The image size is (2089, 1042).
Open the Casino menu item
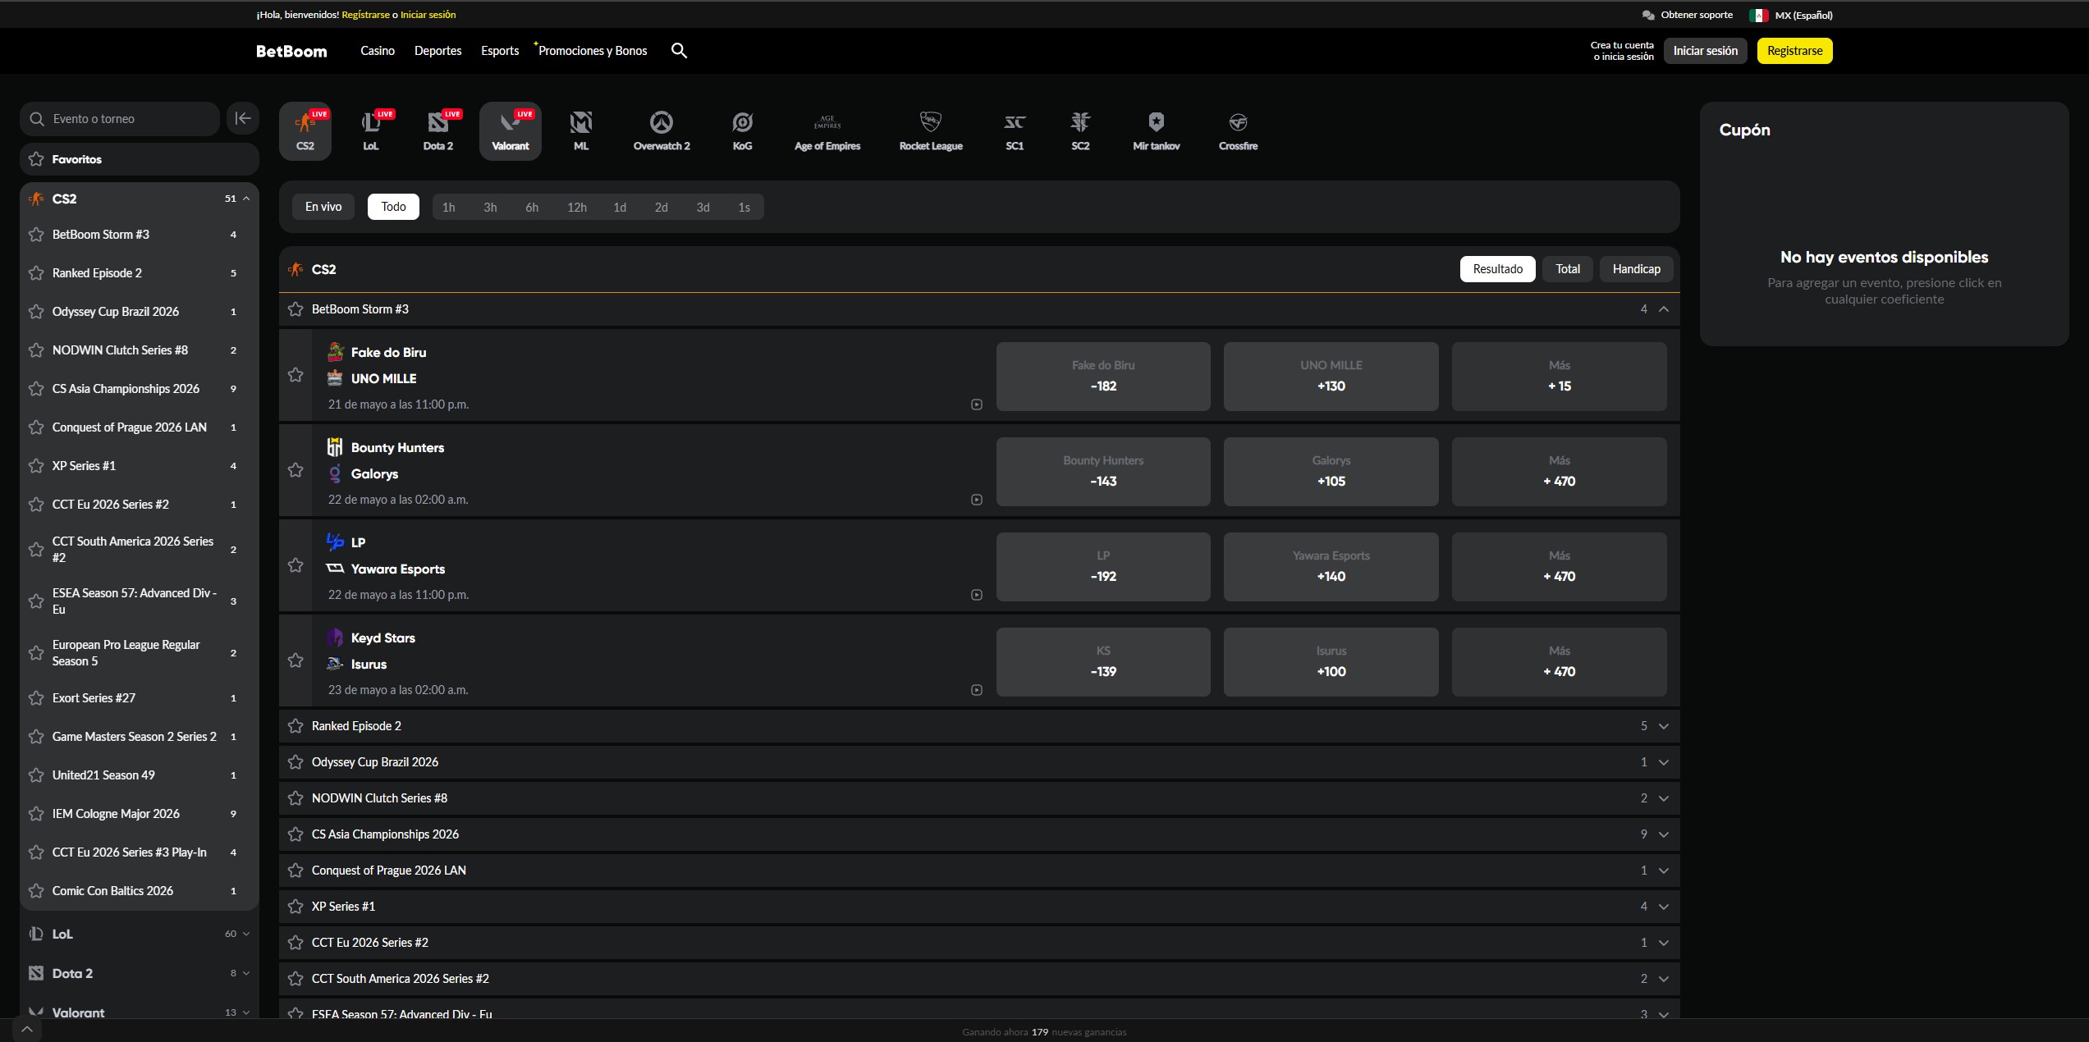[x=378, y=51]
